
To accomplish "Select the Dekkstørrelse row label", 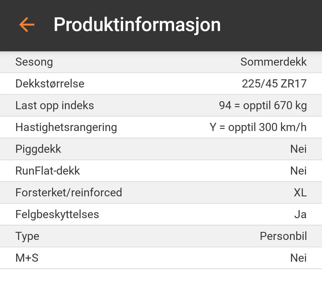I will (x=50, y=84).
